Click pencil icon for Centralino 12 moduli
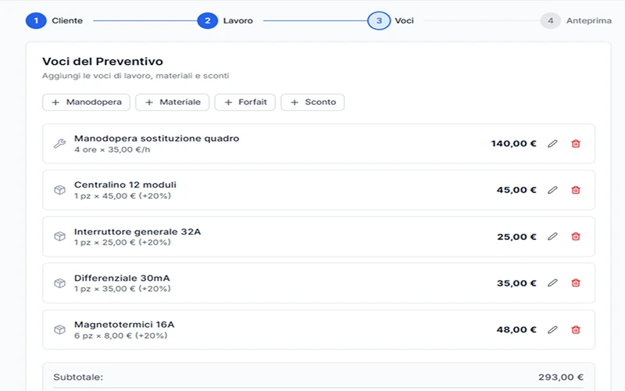 (552, 190)
